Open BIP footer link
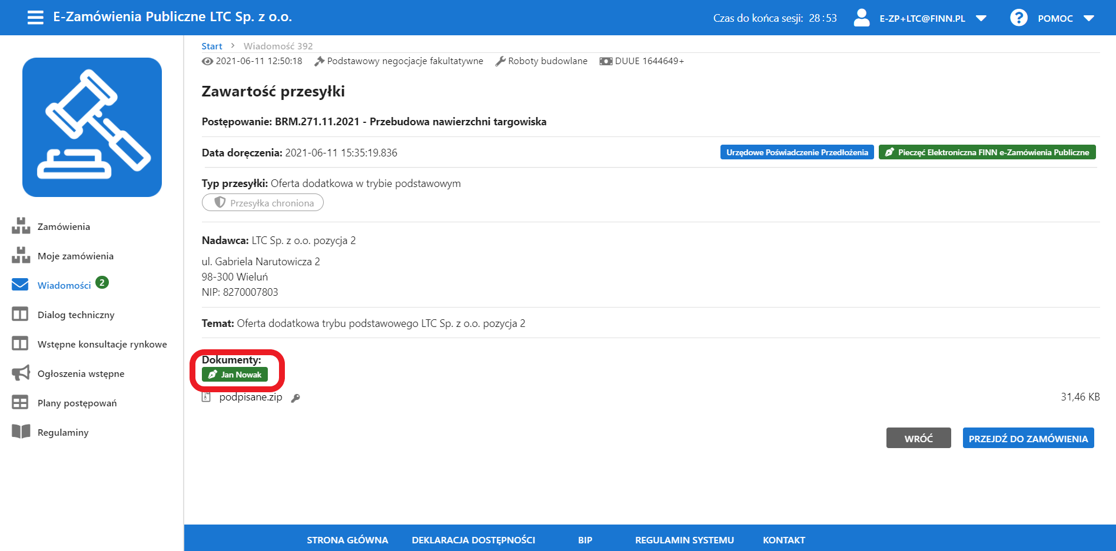This screenshot has height=551, width=1116. (x=585, y=540)
